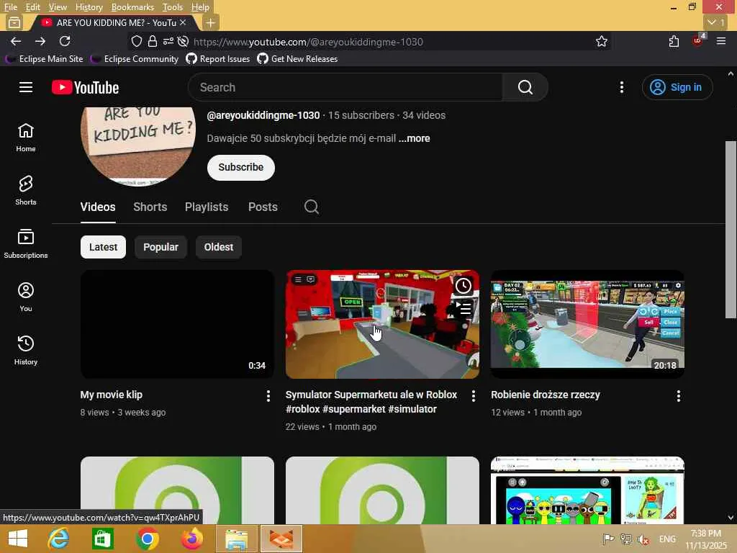The height and width of the screenshot is (553, 737).
Task: Open Subscriptions in the sidebar
Action: [26, 243]
